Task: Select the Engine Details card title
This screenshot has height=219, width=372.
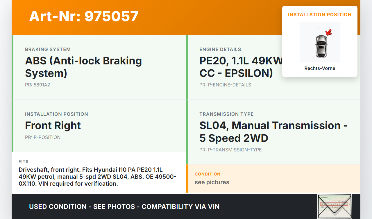Action: (220, 49)
